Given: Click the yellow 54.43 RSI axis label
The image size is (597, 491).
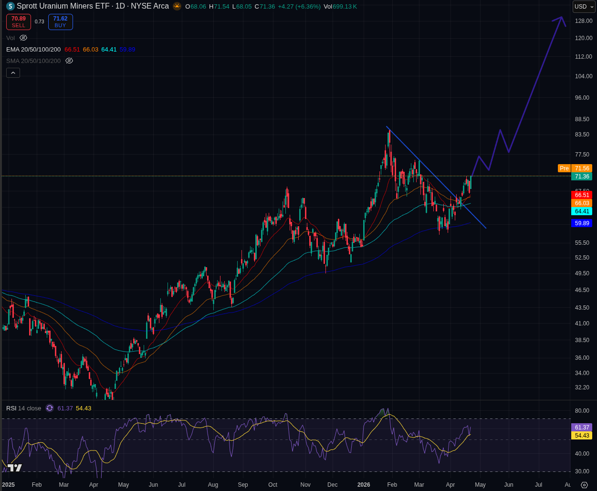Looking at the screenshot, I should (582, 436).
